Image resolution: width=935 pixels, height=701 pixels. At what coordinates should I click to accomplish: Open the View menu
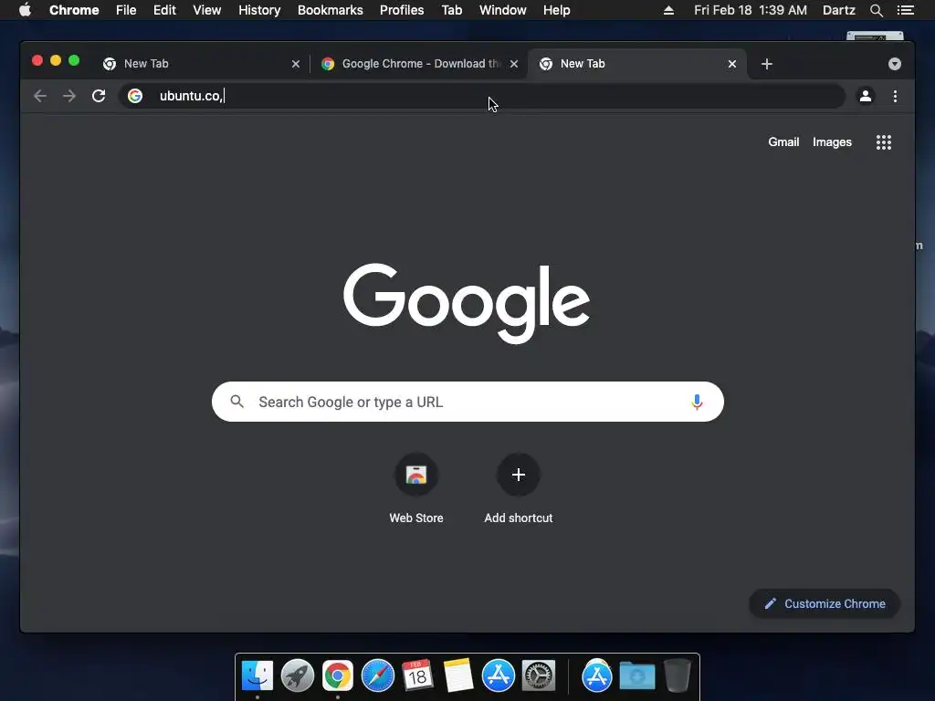pyautogui.click(x=207, y=10)
